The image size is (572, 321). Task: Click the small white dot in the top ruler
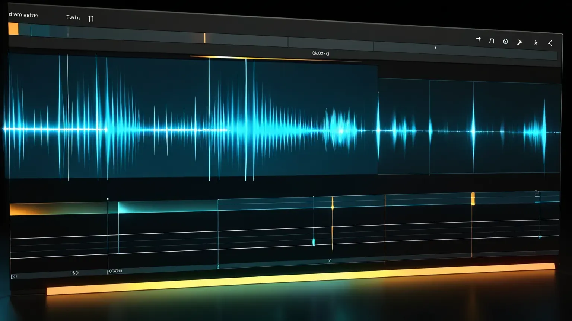(435, 48)
